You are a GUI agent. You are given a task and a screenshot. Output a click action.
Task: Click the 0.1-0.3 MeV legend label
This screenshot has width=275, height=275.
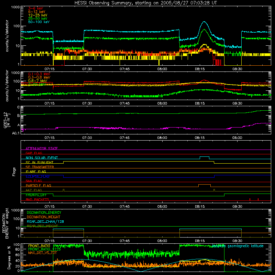pyautogui.click(x=39, y=74)
